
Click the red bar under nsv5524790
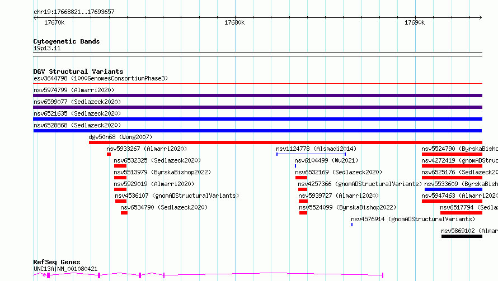(452, 154)
